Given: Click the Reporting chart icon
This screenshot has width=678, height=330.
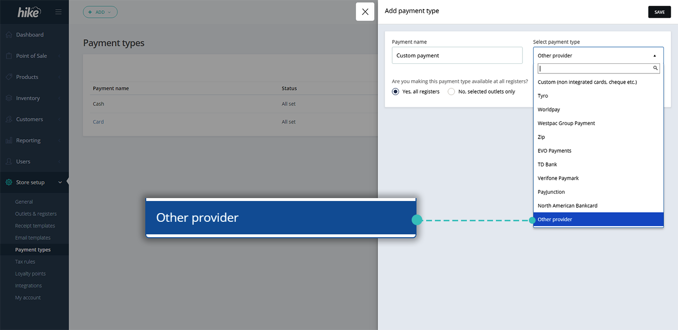Looking at the screenshot, I should (x=9, y=141).
